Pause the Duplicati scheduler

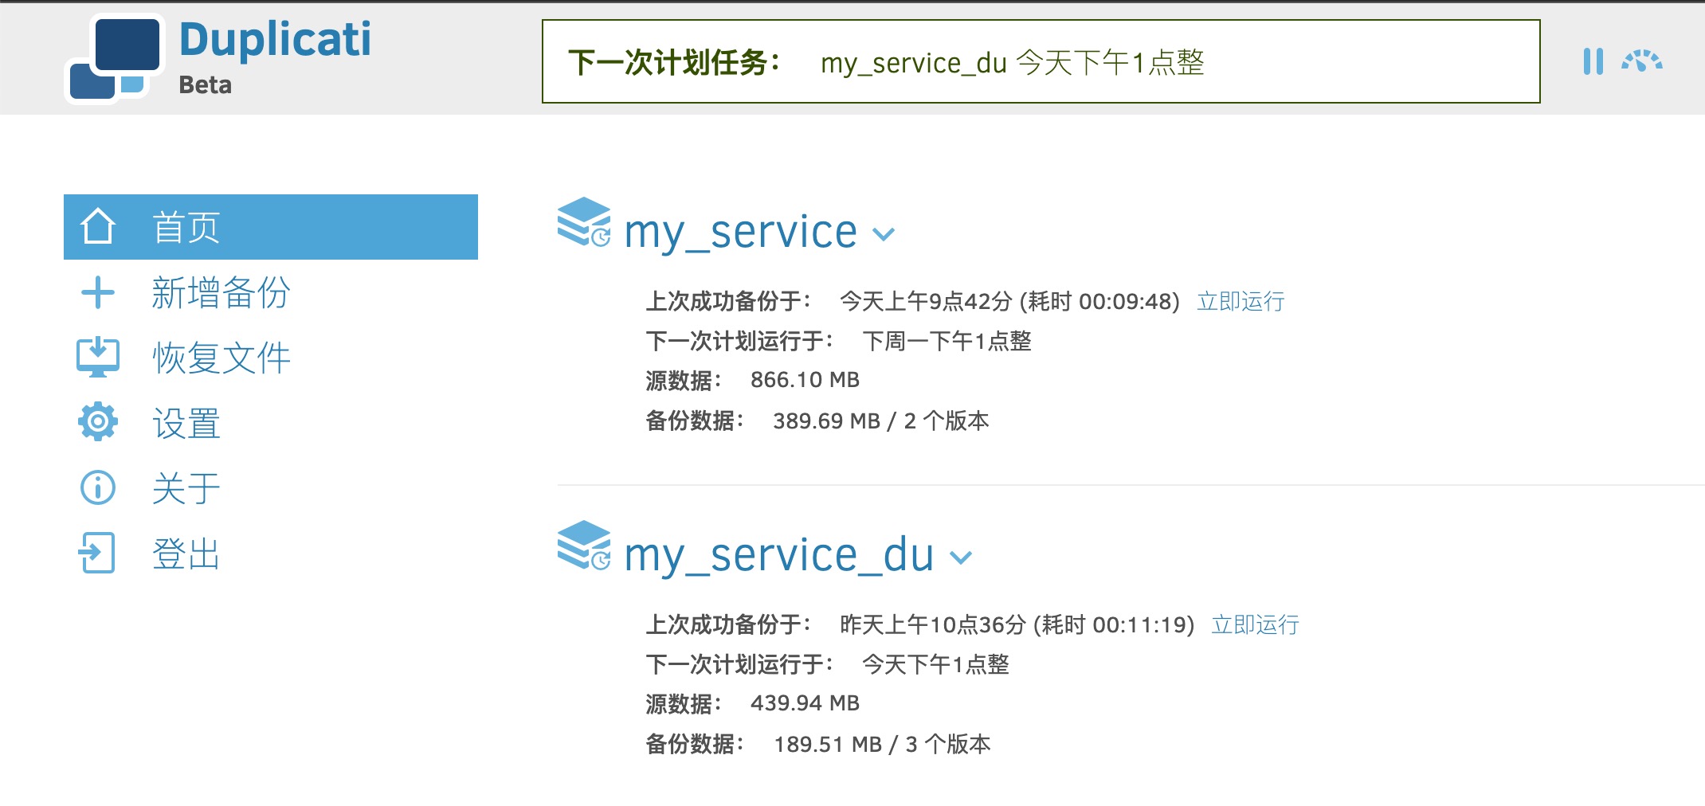[x=1593, y=61]
